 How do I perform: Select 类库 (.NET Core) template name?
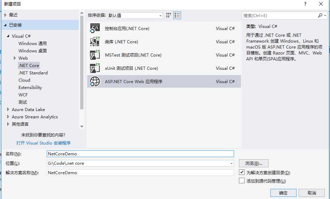(x=121, y=42)
